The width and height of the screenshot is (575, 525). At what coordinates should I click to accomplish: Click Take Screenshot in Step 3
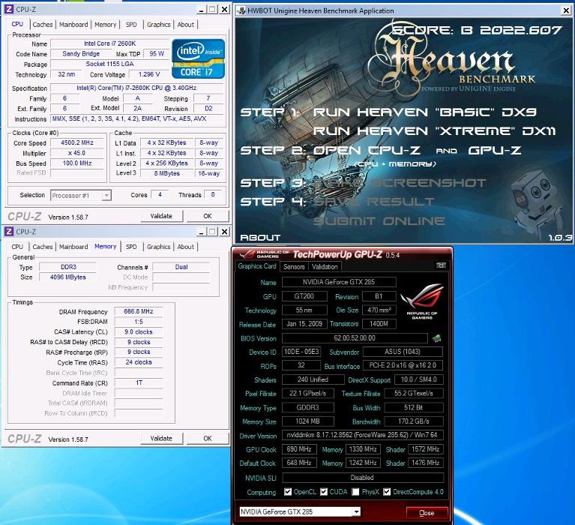click(x=400, y=183)
